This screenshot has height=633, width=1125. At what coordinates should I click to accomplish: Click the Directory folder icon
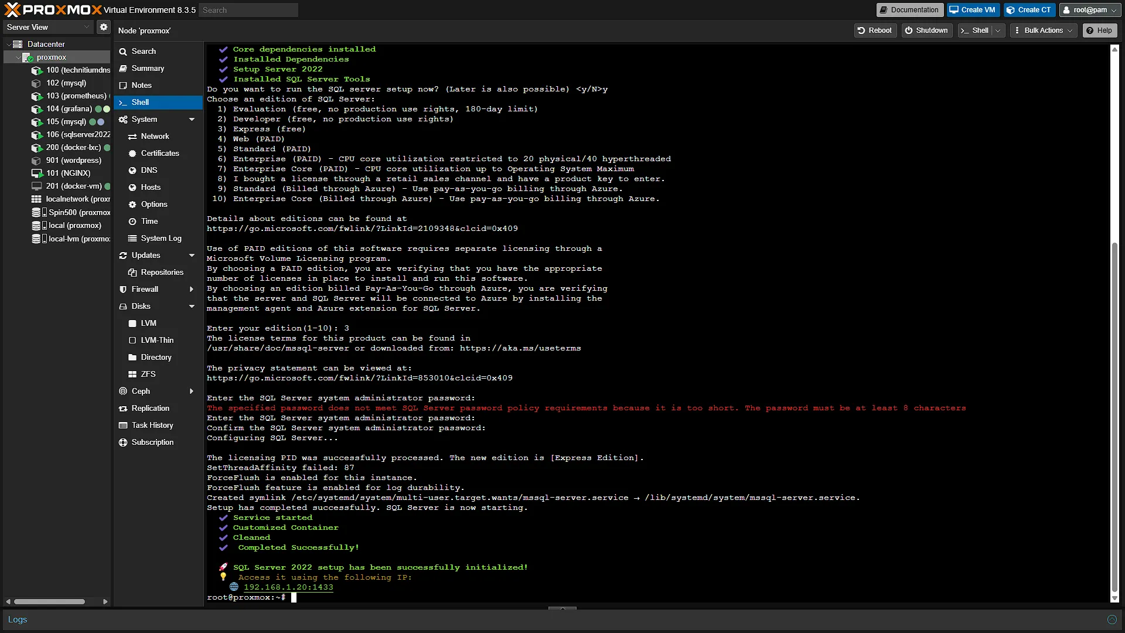132,357
